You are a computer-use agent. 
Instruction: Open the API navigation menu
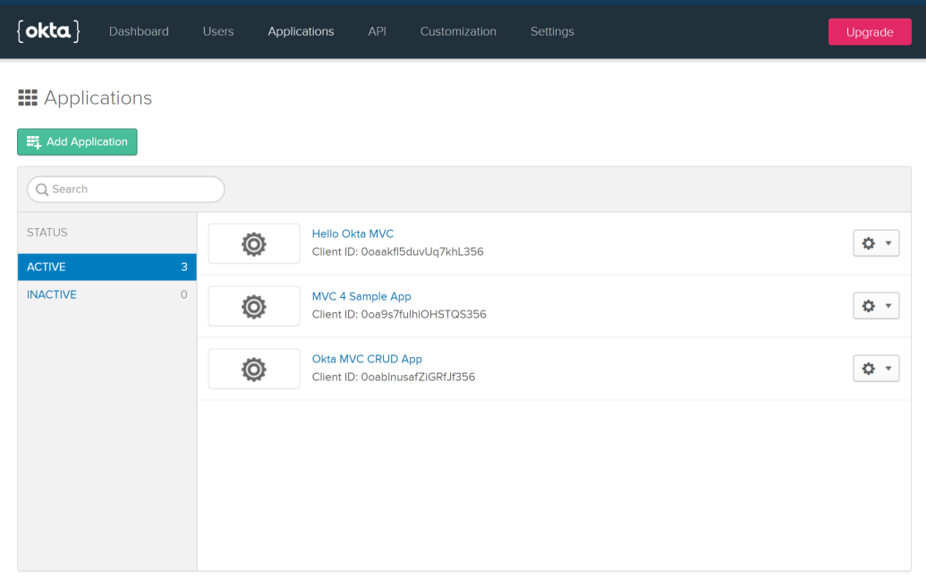[x=377, y=31]
